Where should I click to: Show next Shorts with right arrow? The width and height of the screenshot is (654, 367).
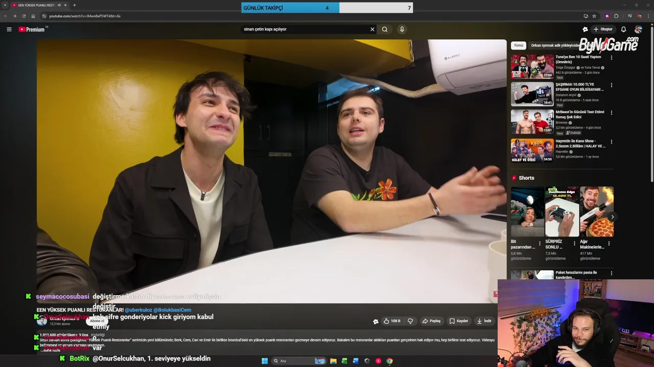pyautogui.click(x=612, y=217)
